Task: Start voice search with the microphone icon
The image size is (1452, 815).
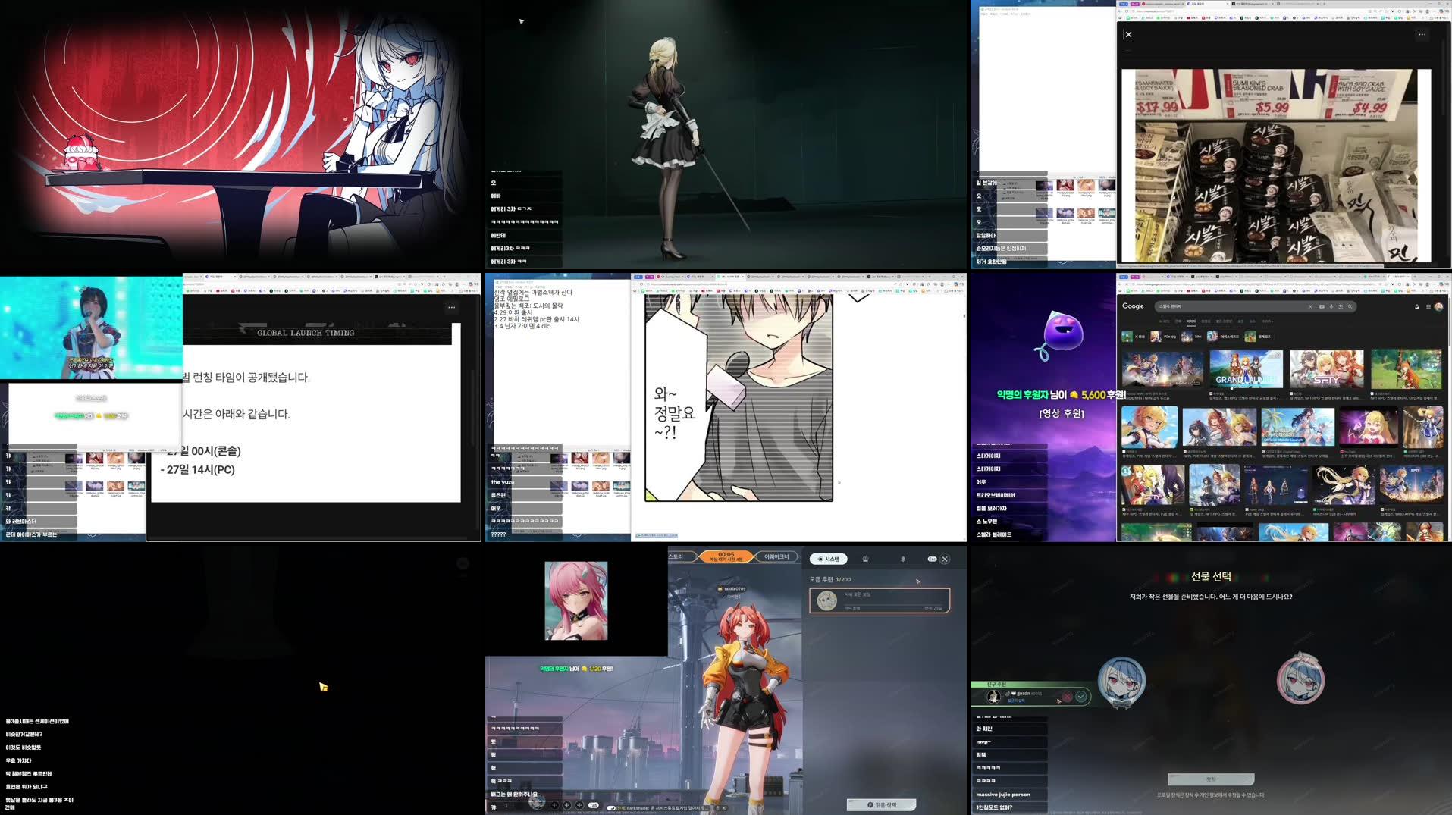Action: (x=1331, y=306)
